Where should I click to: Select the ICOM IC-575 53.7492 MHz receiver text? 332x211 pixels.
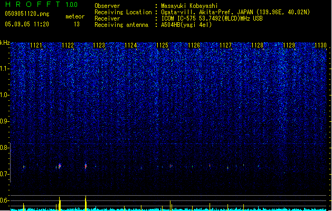212,18
